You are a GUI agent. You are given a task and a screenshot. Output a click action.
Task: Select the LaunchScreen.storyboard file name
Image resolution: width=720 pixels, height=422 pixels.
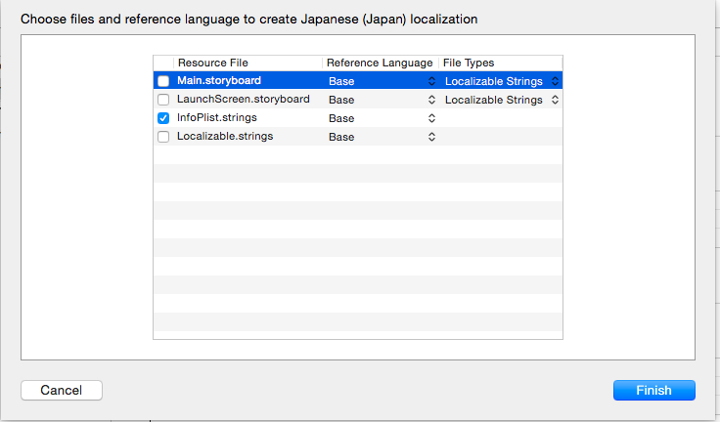[244, 100]
